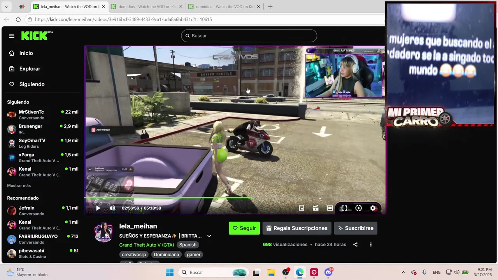This screenshot has height=280, width=498.
Task: Open Microsoft Edge from taskbar
Action: [300, 273]
